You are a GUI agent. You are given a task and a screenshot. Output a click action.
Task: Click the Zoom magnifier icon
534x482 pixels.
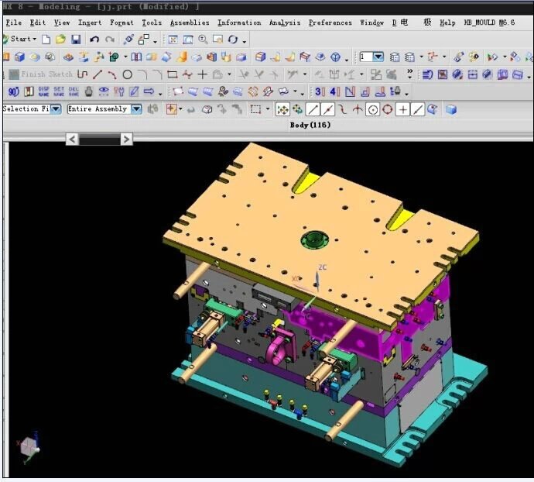click(203, 40)
